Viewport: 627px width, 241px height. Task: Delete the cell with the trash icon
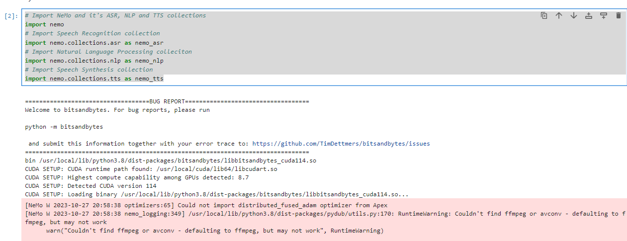coord(619,16)
